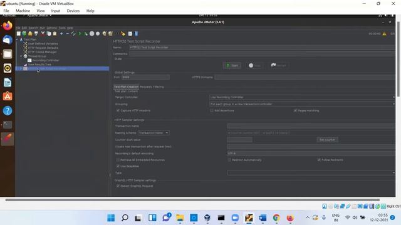Click the Start button for the recorder

(x=232, y=66)
